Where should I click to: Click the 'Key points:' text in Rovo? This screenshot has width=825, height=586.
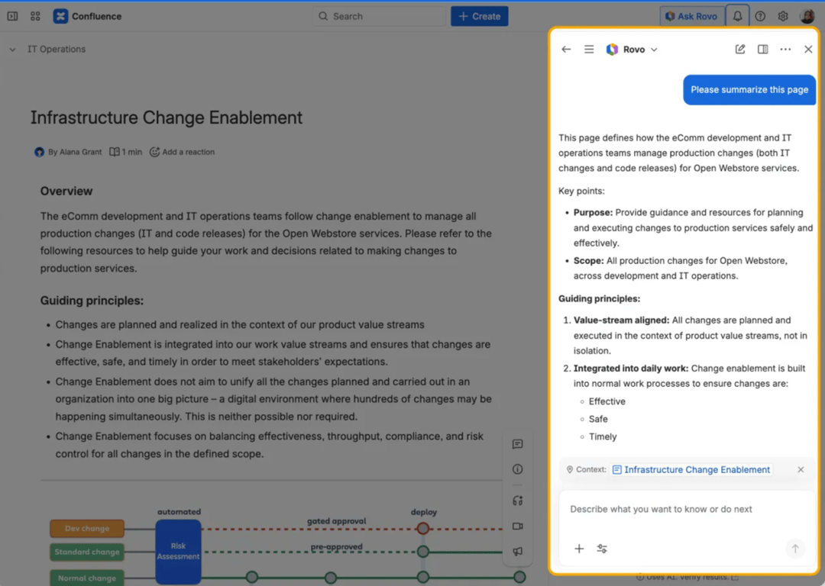(x=581, y=191)
